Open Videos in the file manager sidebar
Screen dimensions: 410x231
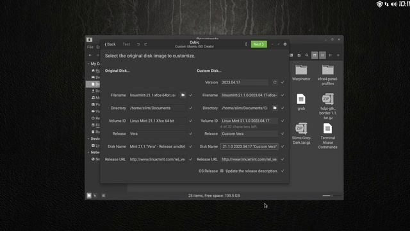[x=95, y=111]
